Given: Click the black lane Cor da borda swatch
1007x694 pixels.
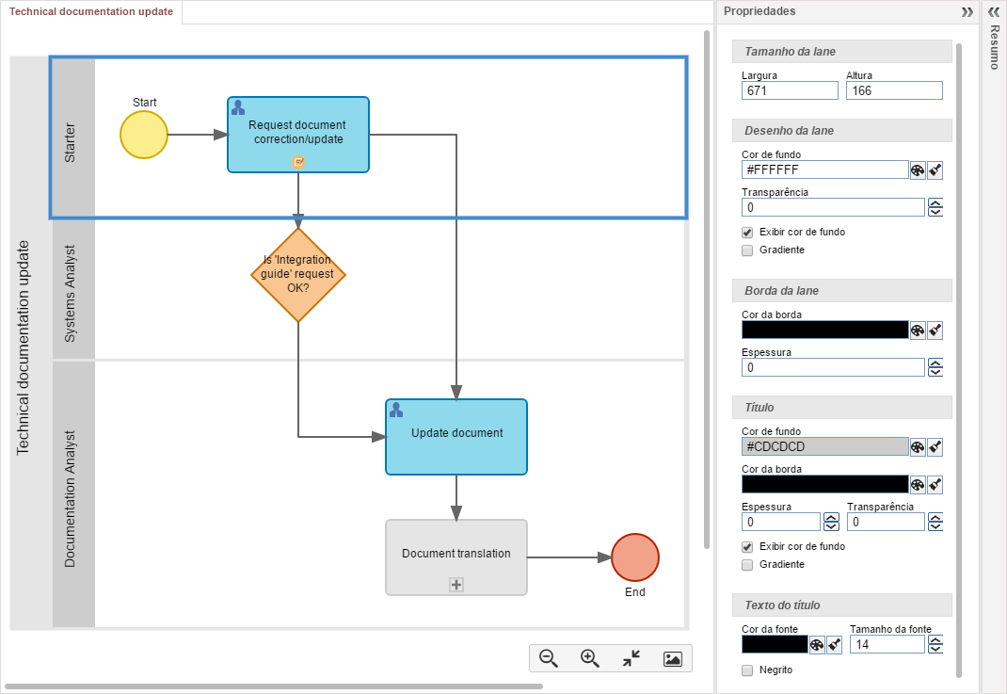Looking at the screenshot, I should point(824,330).
